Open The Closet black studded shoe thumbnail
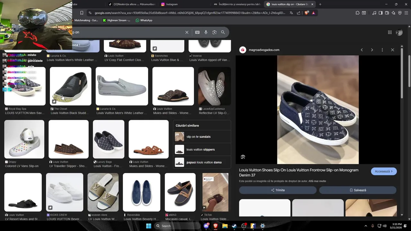This screenshot has width=411, height=231. click(x=71, y=86)
